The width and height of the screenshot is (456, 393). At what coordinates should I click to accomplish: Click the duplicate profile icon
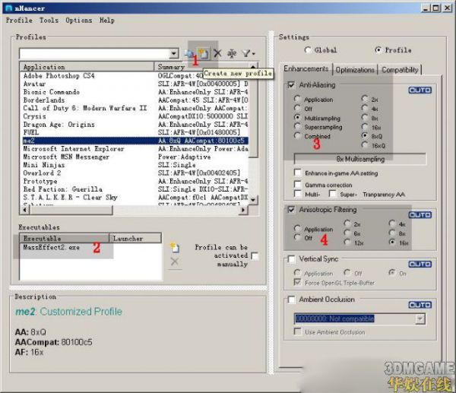pos(189,53)
